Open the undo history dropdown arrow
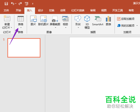The width and height of the screenshot is (140, 112). (16, 4)
